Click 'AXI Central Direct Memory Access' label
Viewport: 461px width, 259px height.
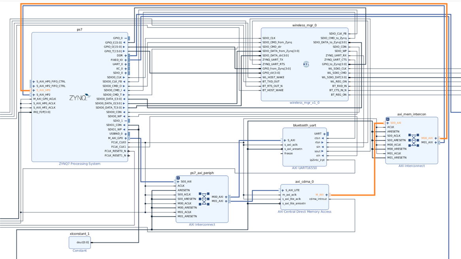(304, 212)
